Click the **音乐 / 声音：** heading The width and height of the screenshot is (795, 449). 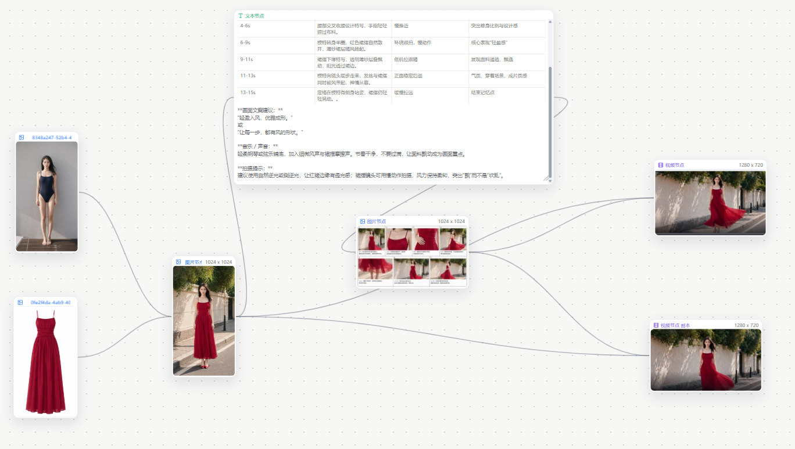coord(257,146)
